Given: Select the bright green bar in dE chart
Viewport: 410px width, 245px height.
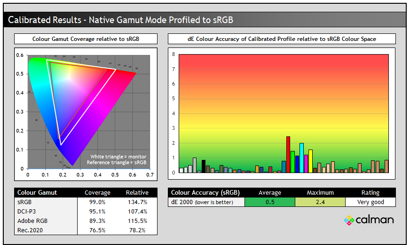Looking at the screenshot, I should 292,162.
